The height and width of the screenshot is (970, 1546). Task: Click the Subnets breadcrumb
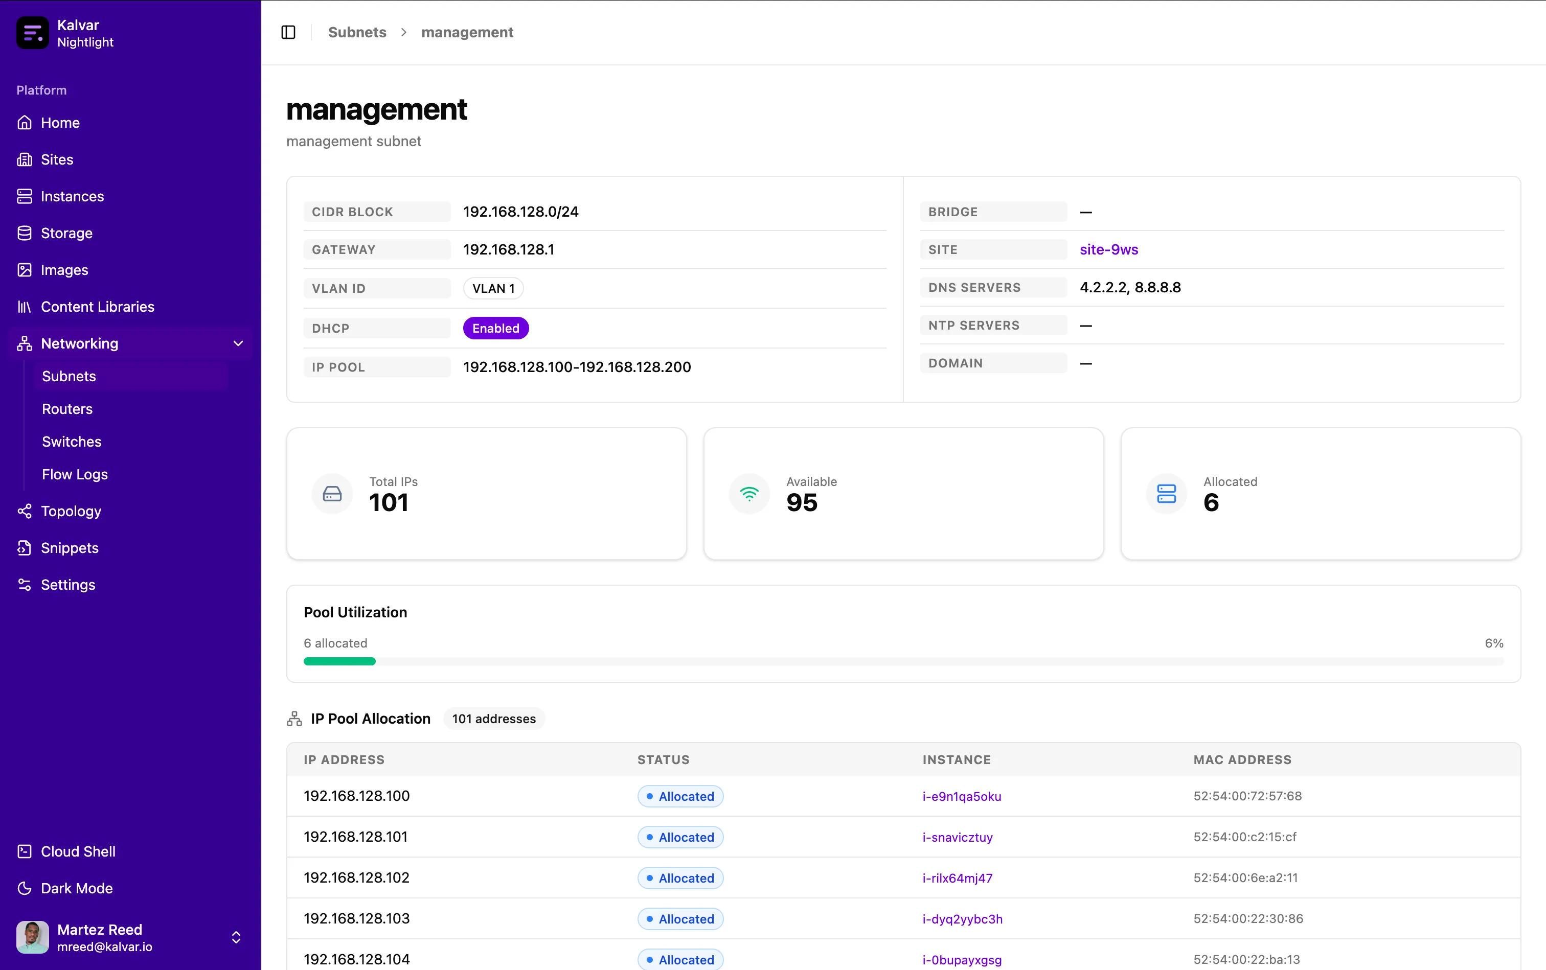(357, 32)
